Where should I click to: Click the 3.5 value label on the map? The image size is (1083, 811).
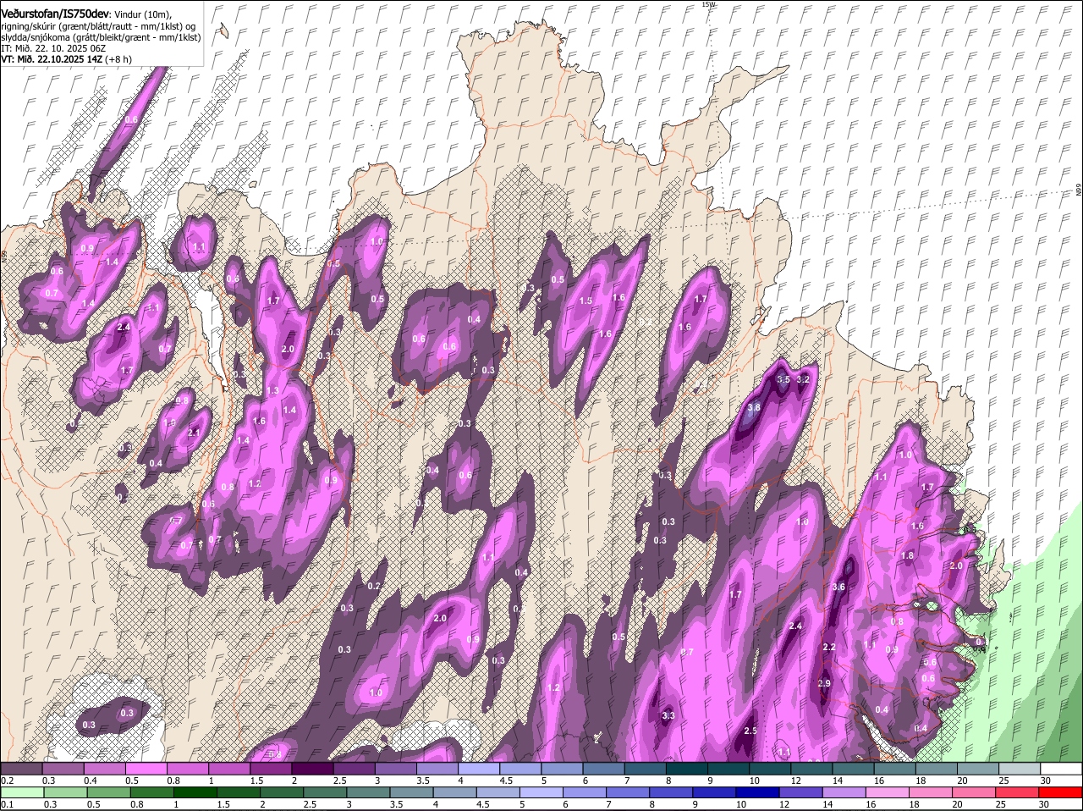coord(783,380)
